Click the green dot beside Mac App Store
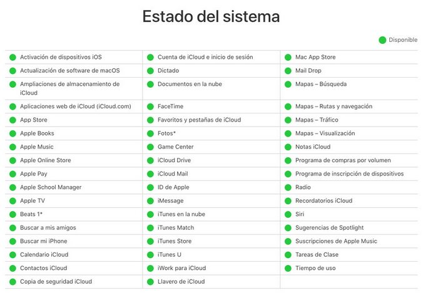 (x=288, y=58)
